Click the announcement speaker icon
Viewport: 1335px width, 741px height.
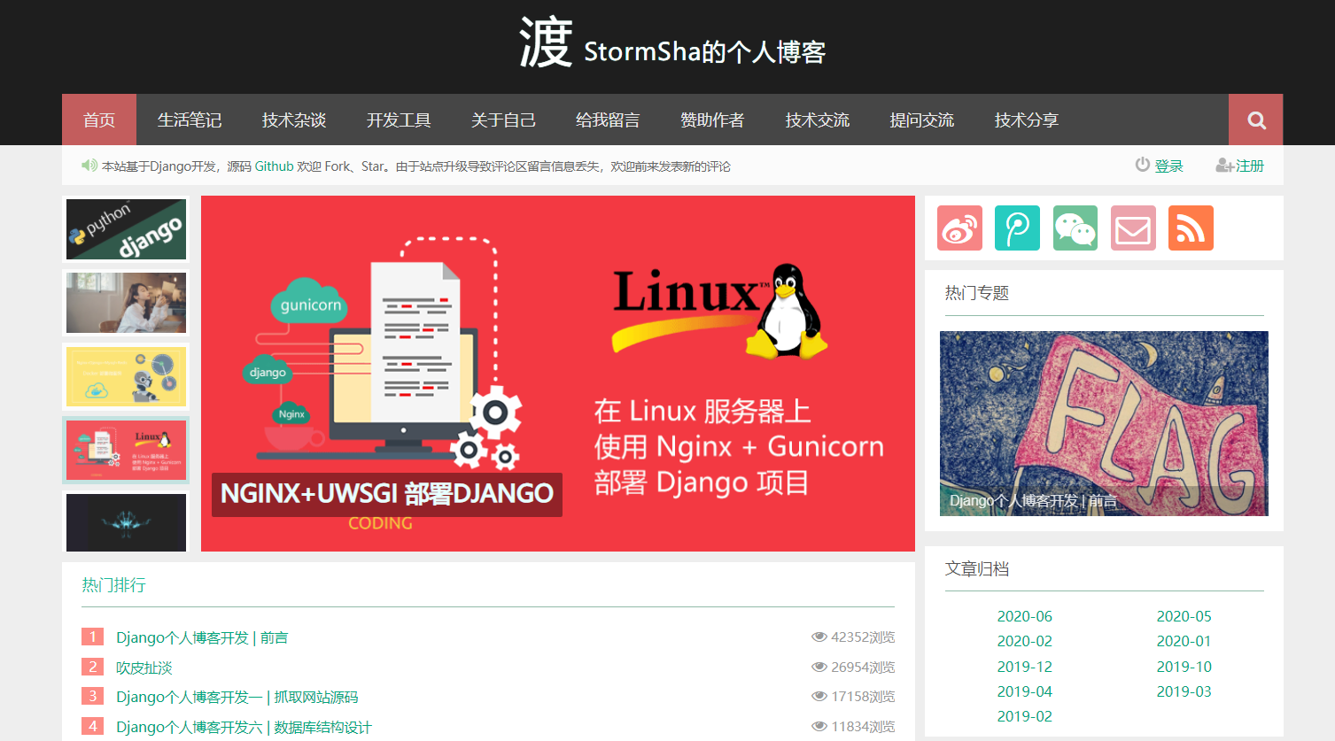tap(88, 165)
